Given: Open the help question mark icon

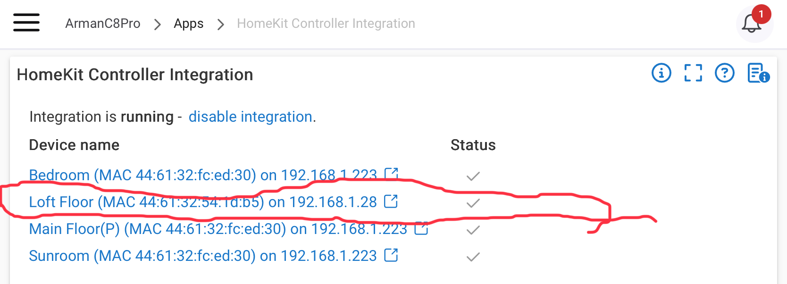Looking at the screenshot, I should point(724,73).
